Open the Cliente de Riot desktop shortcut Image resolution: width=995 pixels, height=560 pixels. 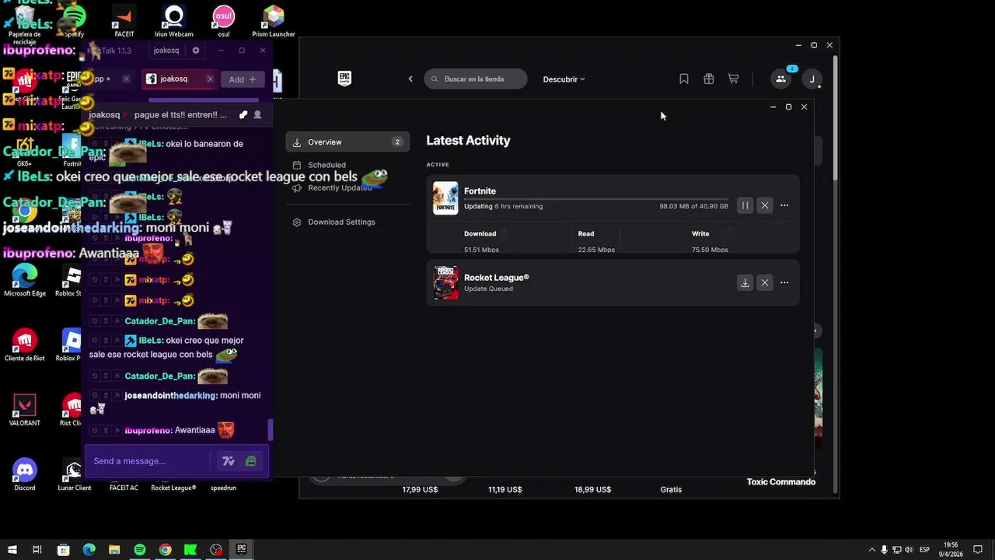(25, 345)
